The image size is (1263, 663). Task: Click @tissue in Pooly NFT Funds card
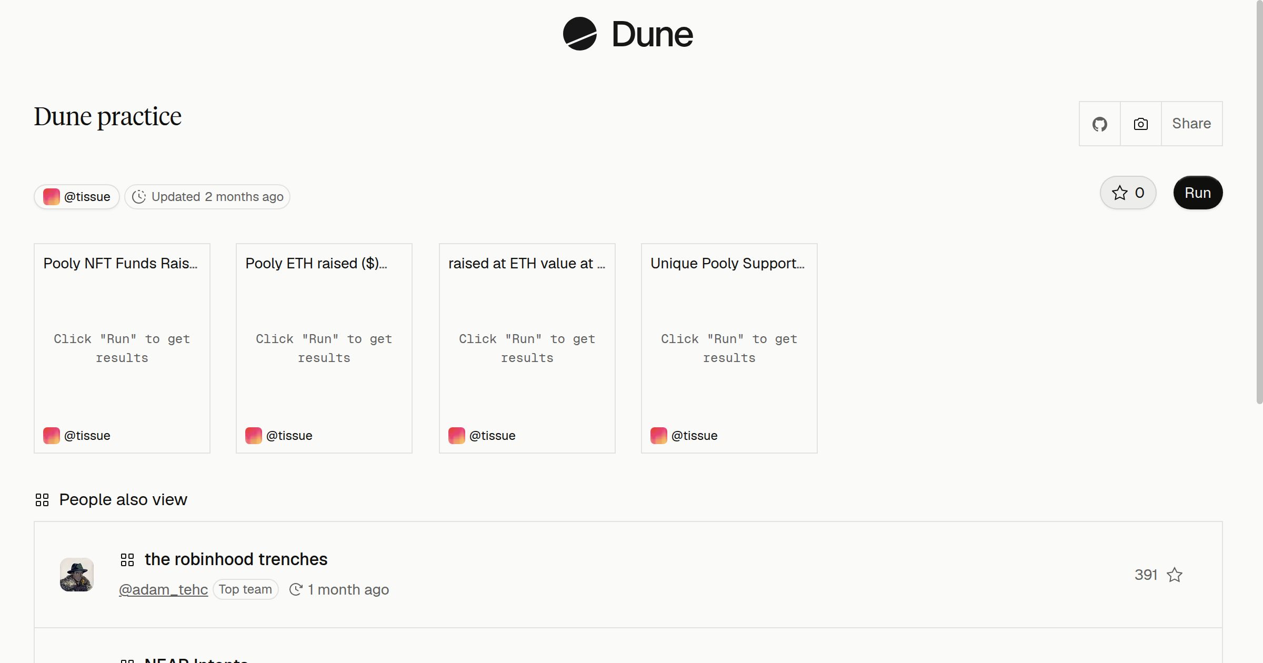[87, 436]
